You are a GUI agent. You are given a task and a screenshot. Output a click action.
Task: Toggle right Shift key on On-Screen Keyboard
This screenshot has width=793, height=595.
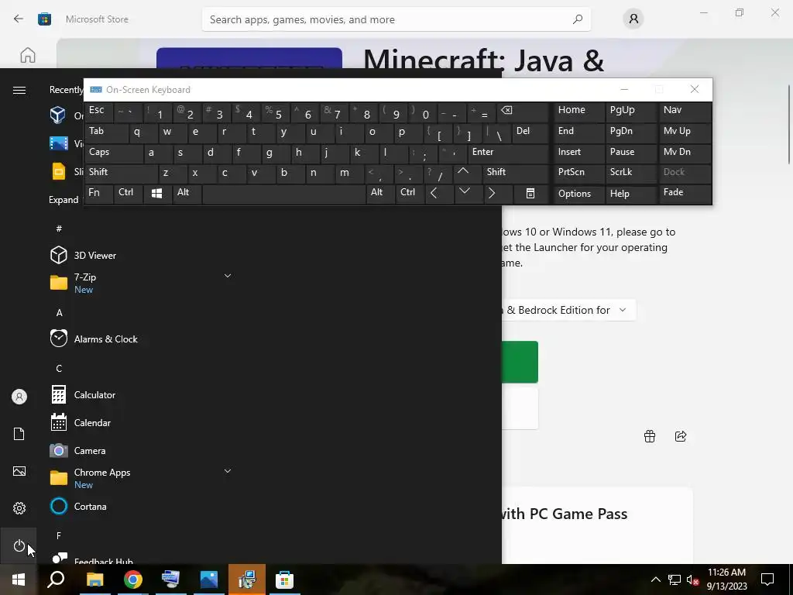(x=515, y=173)
